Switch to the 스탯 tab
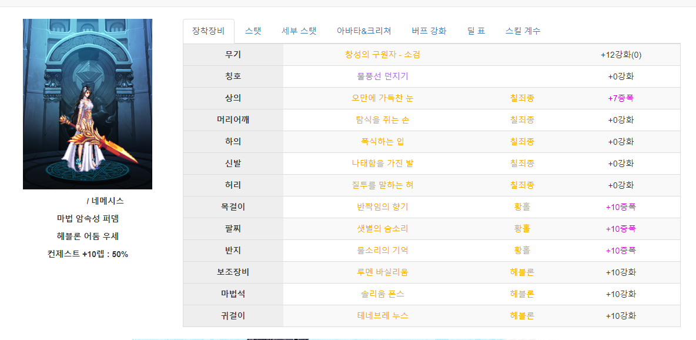Viewport: 696px width, 340px height. pyautogui.click(x=253, y=31)
